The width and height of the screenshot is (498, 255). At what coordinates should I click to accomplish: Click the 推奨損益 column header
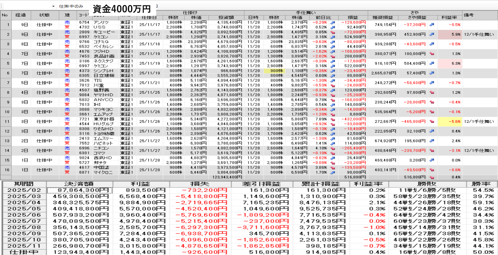382,17
